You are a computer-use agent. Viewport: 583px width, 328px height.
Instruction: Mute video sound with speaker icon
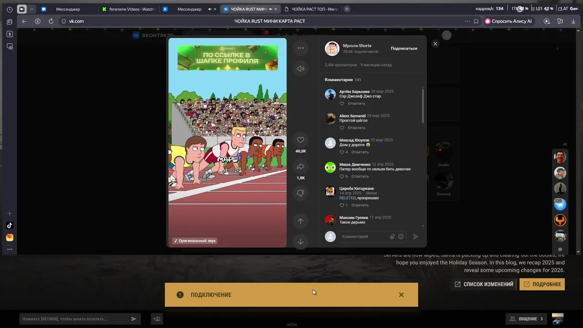click(301, 69)
